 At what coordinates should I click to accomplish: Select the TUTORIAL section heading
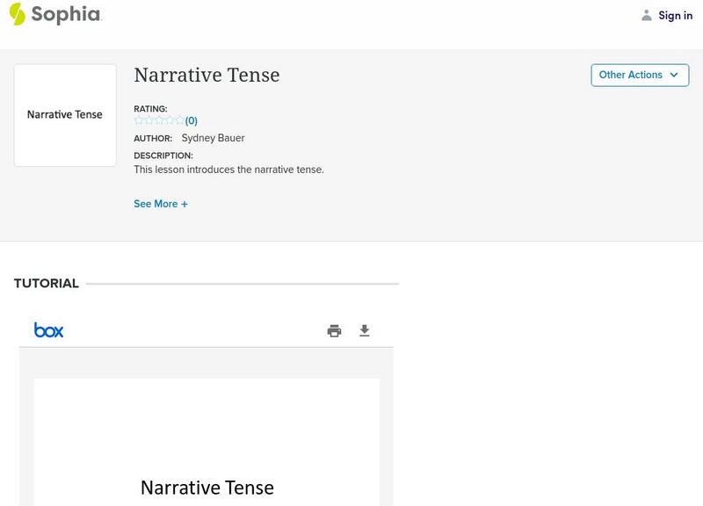click(47, 284)
